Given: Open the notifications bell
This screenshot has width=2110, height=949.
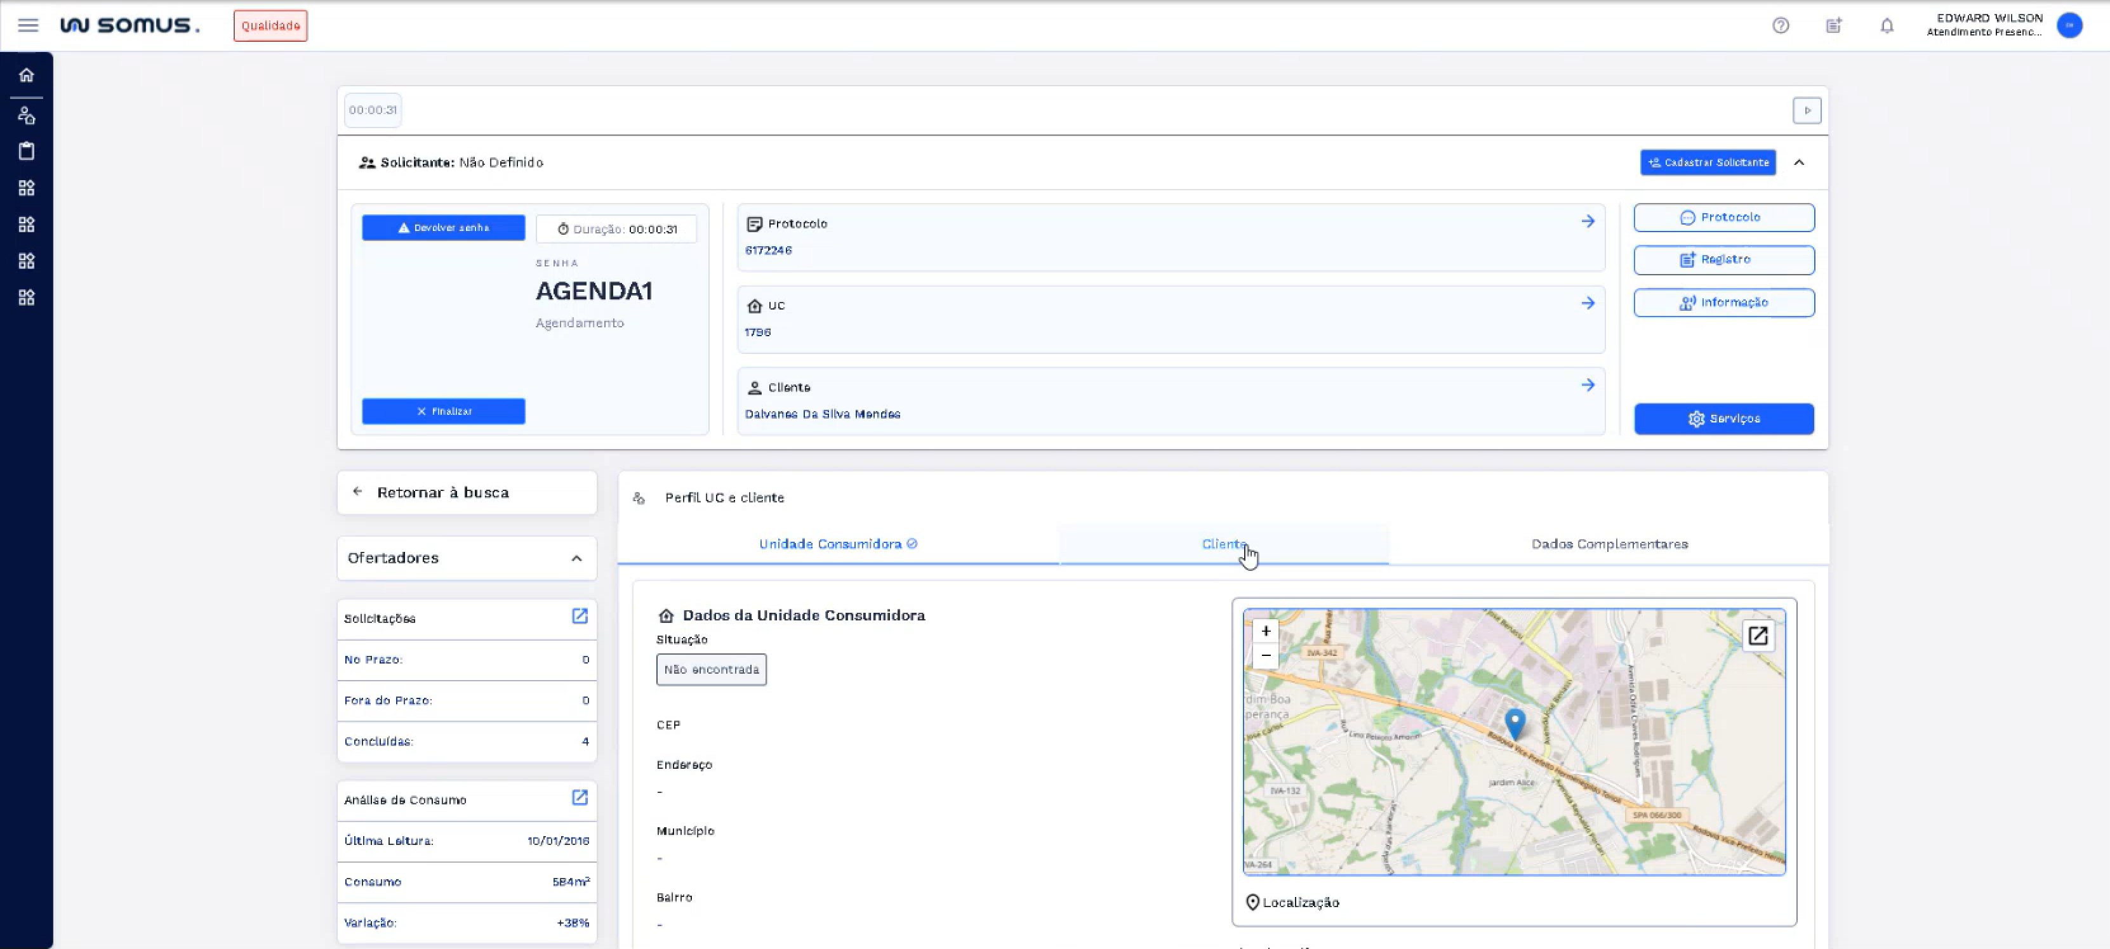Looking at the screenshot, I should pyautogui.click(x=1887, y=26).
